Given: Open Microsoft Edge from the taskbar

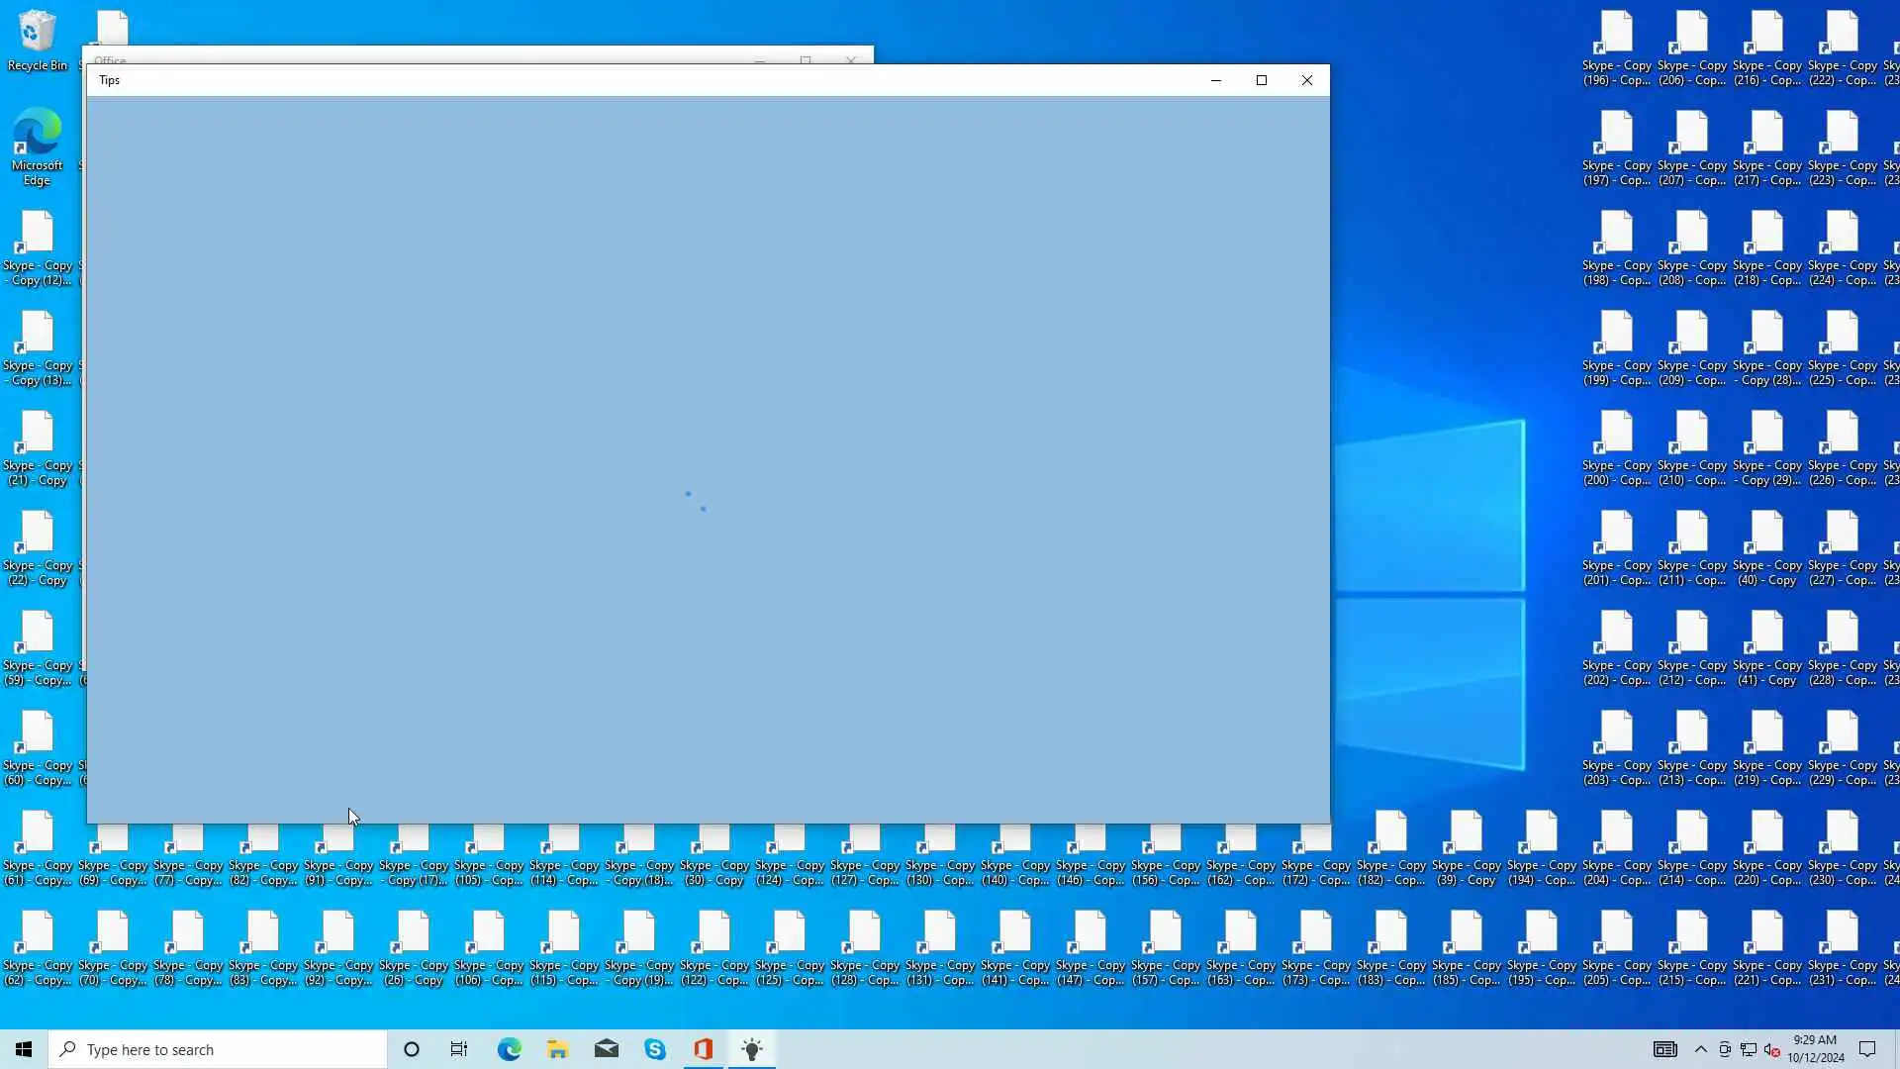Looking at the screenshot, I should [510, 1049].
